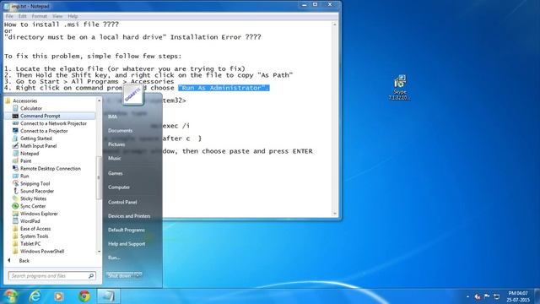Image resolution: width=540 pixels, height=304 pixels.
Task: Open Sticky Notes
Action: coord(30,198)
